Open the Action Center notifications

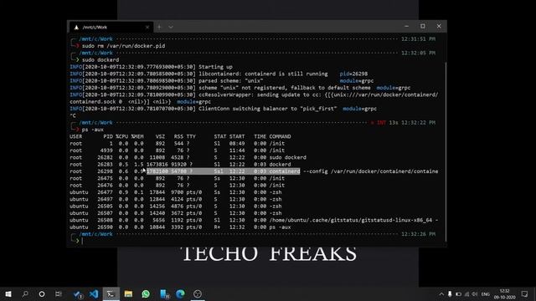(525, 294)
